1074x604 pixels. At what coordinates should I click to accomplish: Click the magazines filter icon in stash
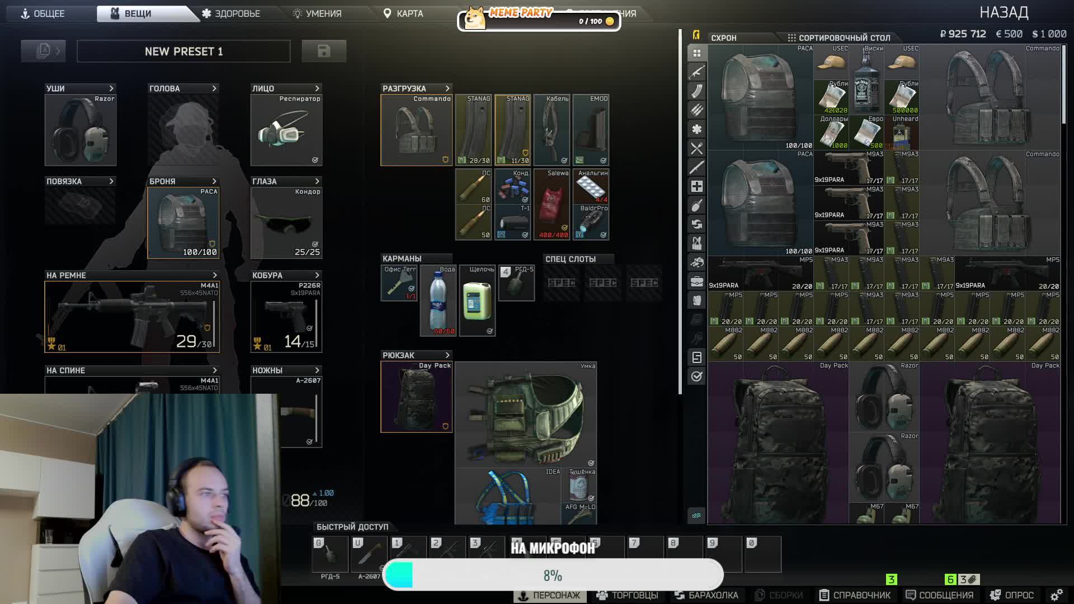pos(696,91)
